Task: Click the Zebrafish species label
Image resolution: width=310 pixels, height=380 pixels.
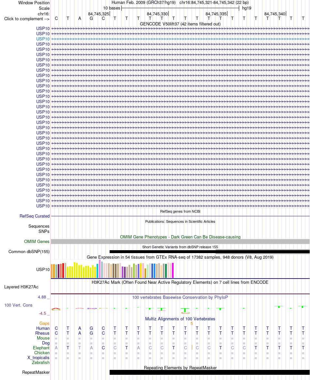Action: click(41, 363)
